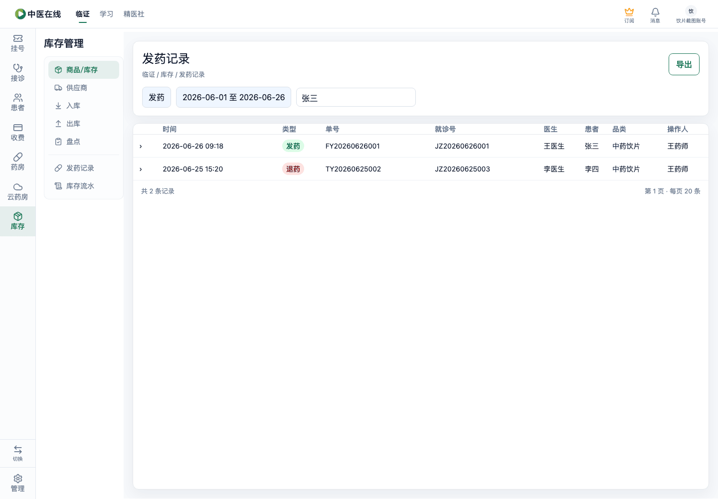The width and height of the screenshot is (718, 499).
Task: Click the time 2026-06-26 09:18
Action: point(193,146)
